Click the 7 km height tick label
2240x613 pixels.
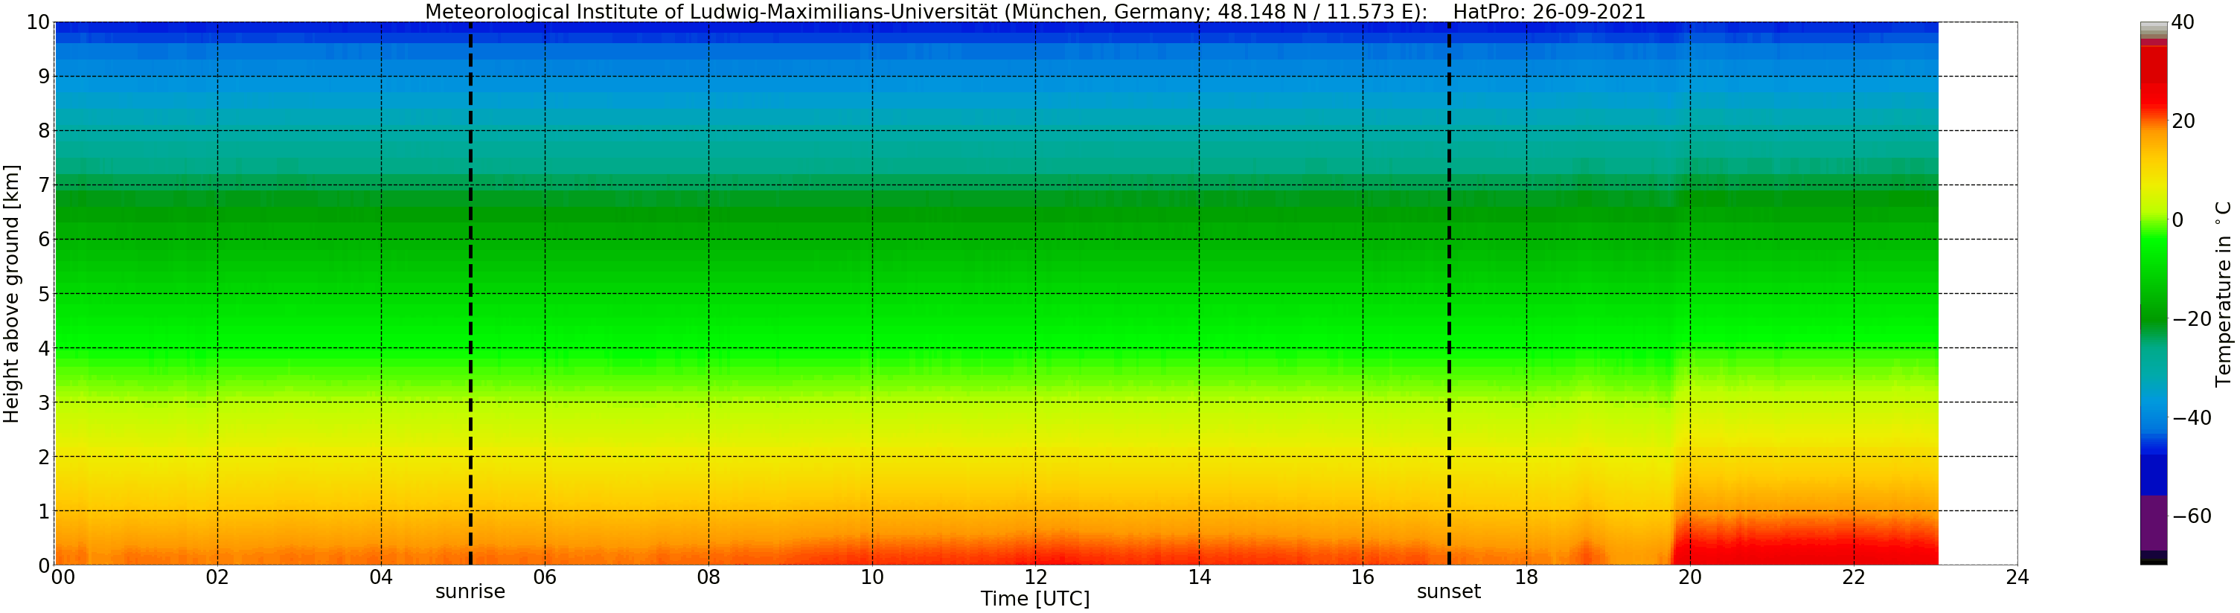(x=43, y=185)
